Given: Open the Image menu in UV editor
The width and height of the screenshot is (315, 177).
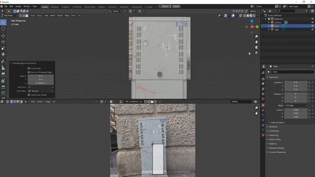Looking at the screenshot, I should point(48,102).
